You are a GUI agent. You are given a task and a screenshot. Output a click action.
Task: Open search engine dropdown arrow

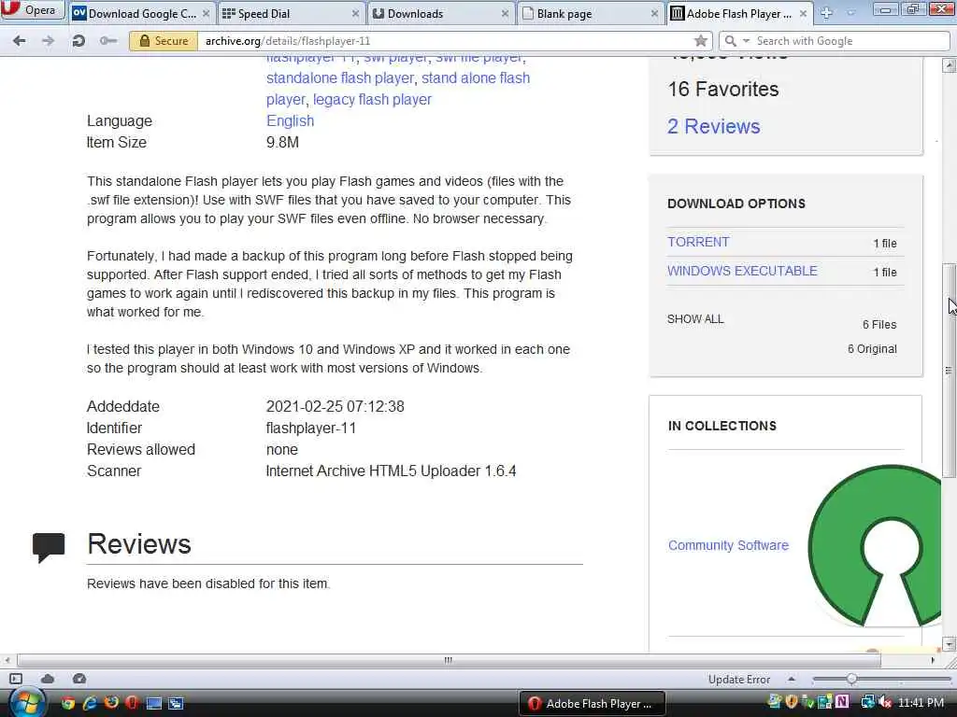(746, 41)
